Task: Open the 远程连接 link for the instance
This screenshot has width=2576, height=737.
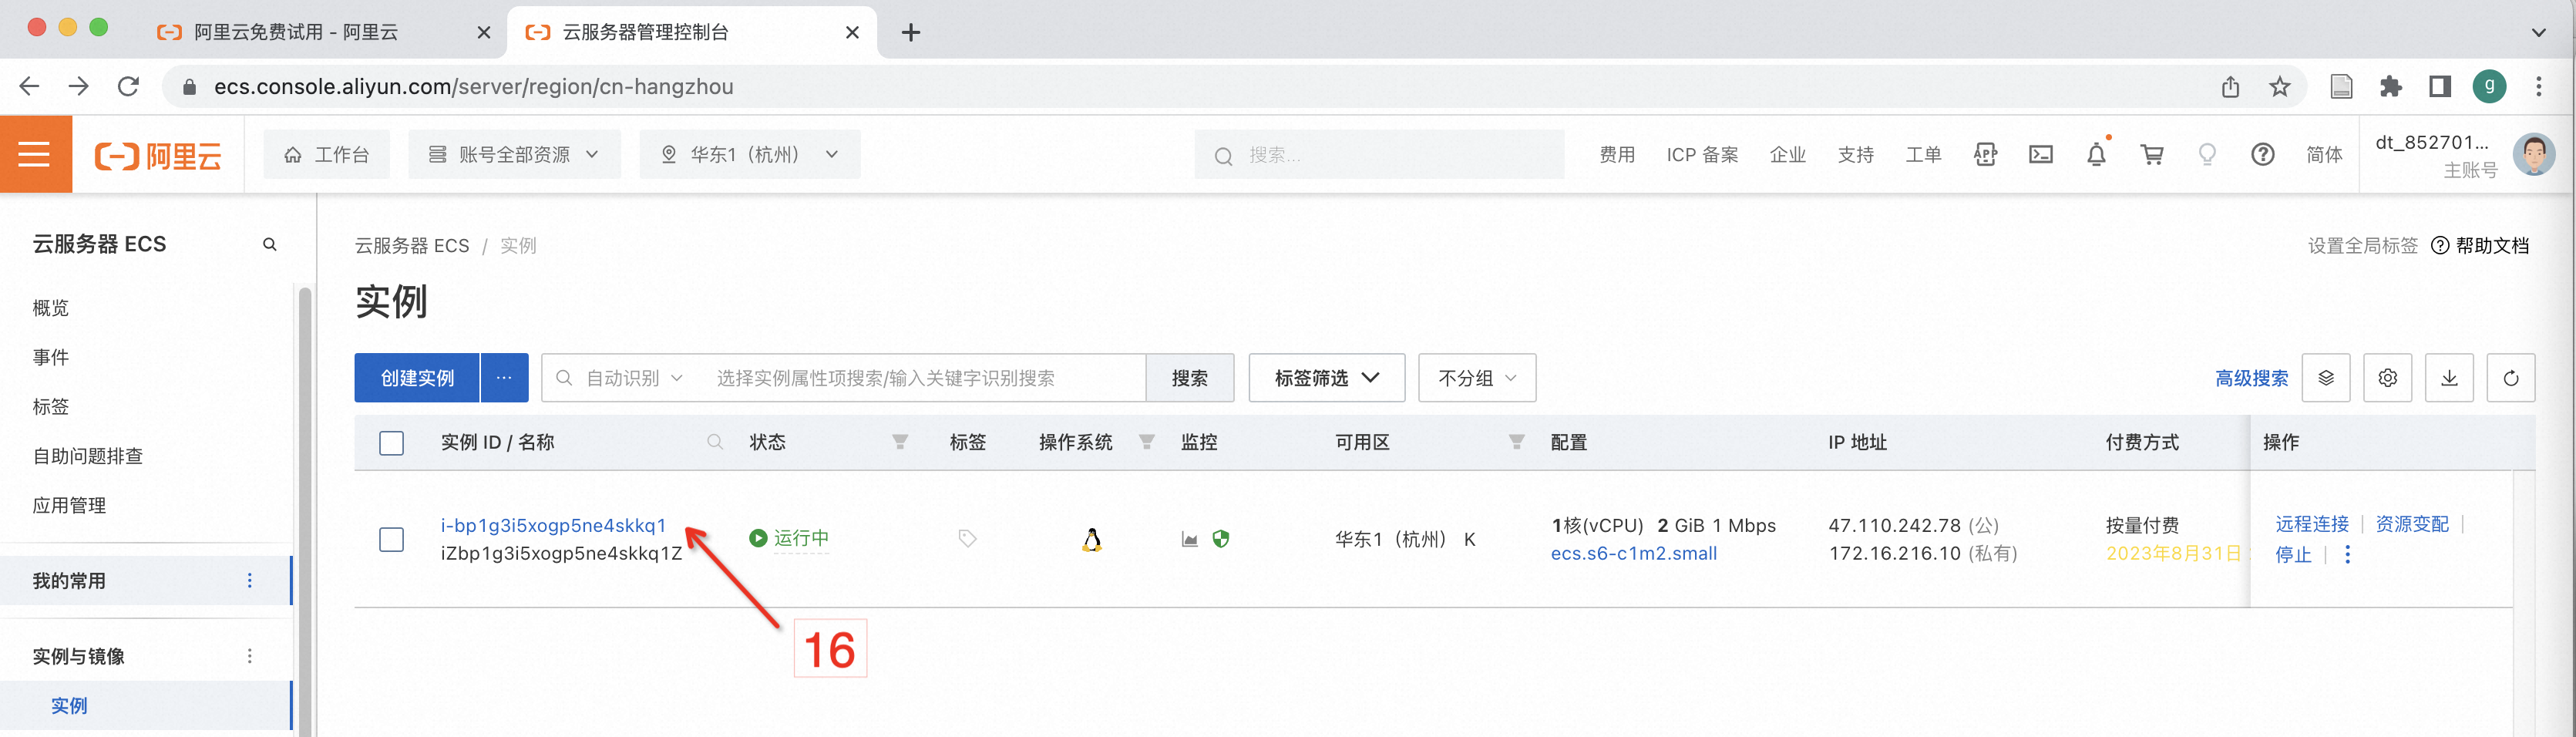Action: (x=2311, y=524)
